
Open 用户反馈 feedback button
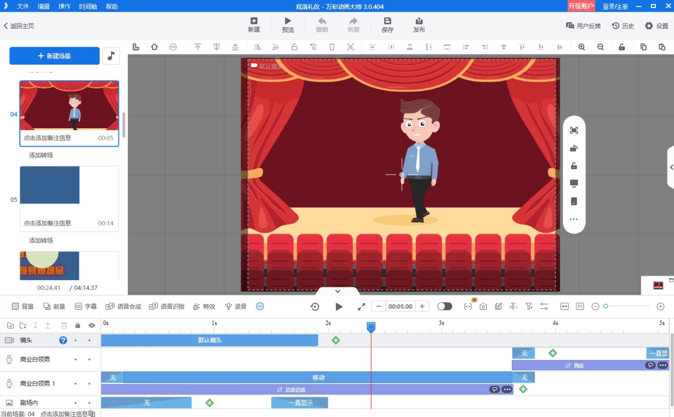click(x=583, y=26)
